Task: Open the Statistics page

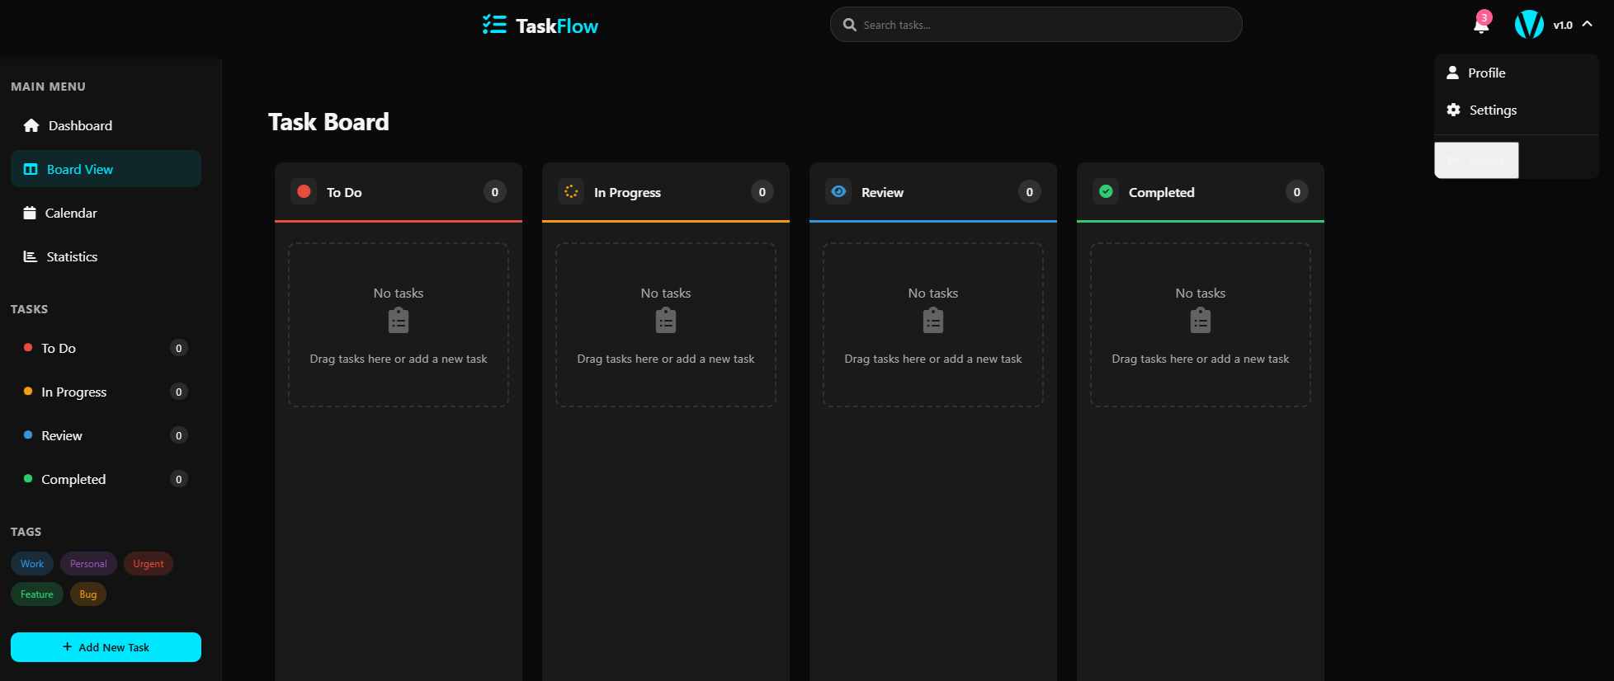Action: click(106, 256)
